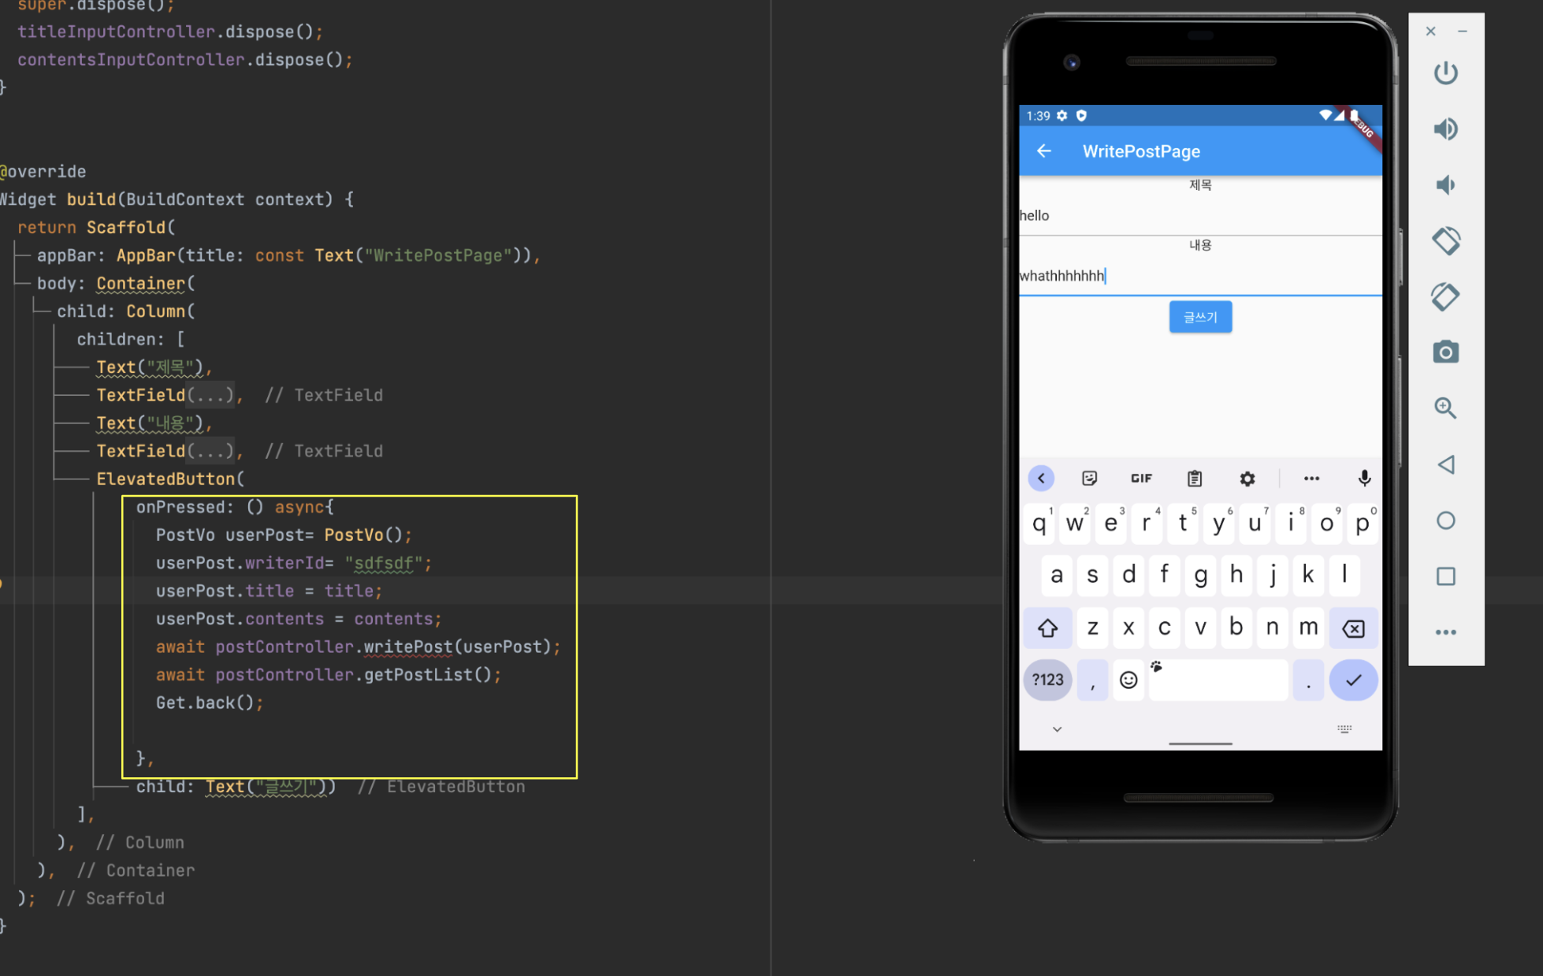Image resolution: width=1543 pixels, height=976 pixels.
Task: Expand the folded first TextField code
Action: [210, 395]
